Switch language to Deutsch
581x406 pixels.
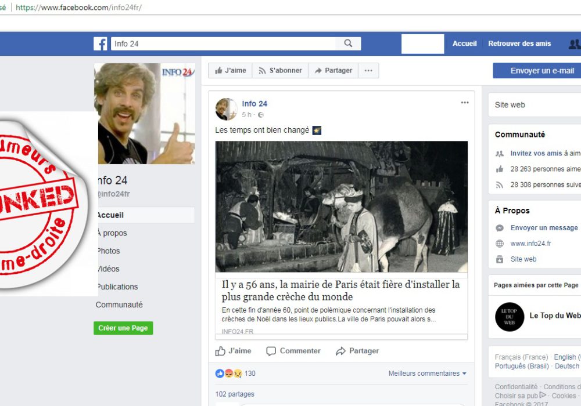point(567,366)
